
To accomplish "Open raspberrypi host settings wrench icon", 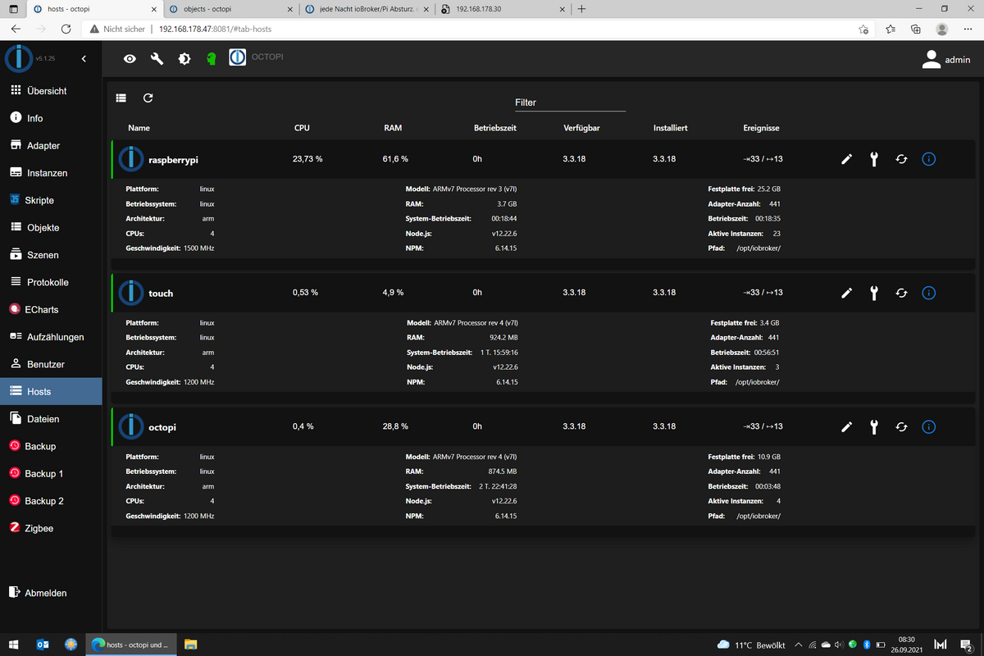I will coord(874,159).
